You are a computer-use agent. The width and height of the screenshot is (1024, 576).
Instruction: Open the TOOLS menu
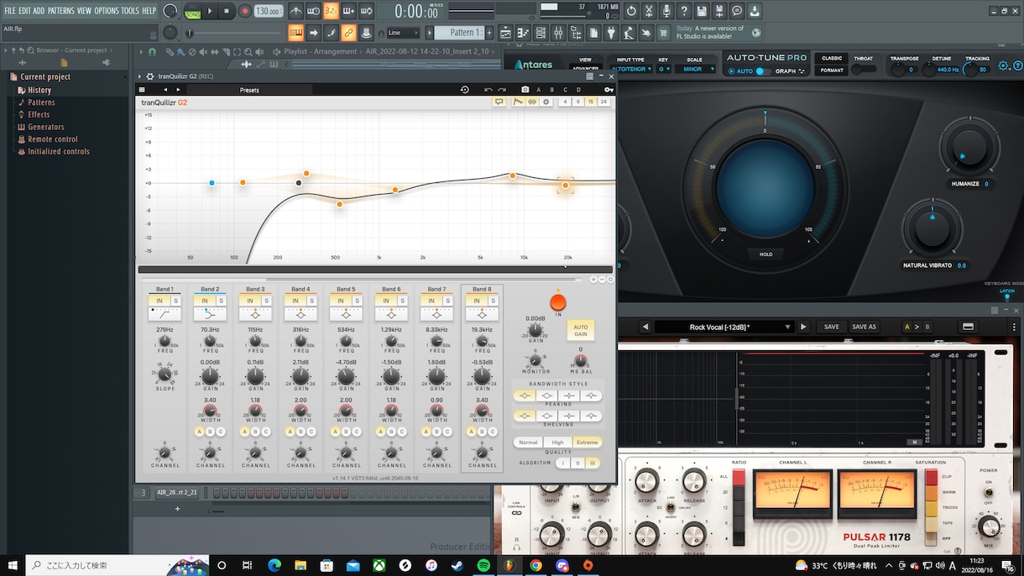[130, 11]
